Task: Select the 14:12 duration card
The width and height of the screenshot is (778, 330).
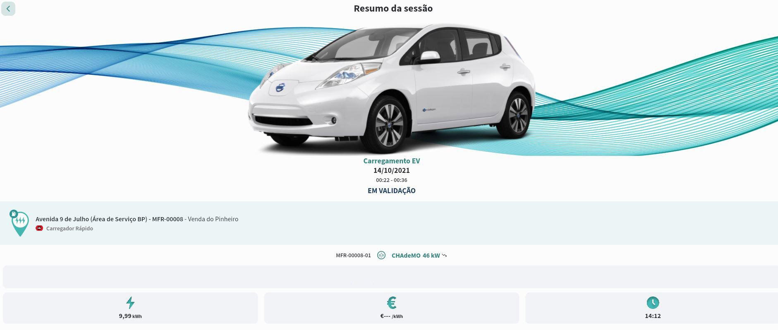Action: click(x=652, y=308)
